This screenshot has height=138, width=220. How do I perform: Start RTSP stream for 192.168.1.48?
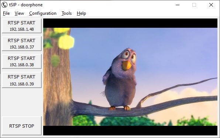(22, 26)
